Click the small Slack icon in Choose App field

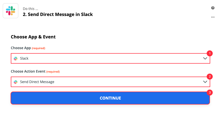click(16, 58)
